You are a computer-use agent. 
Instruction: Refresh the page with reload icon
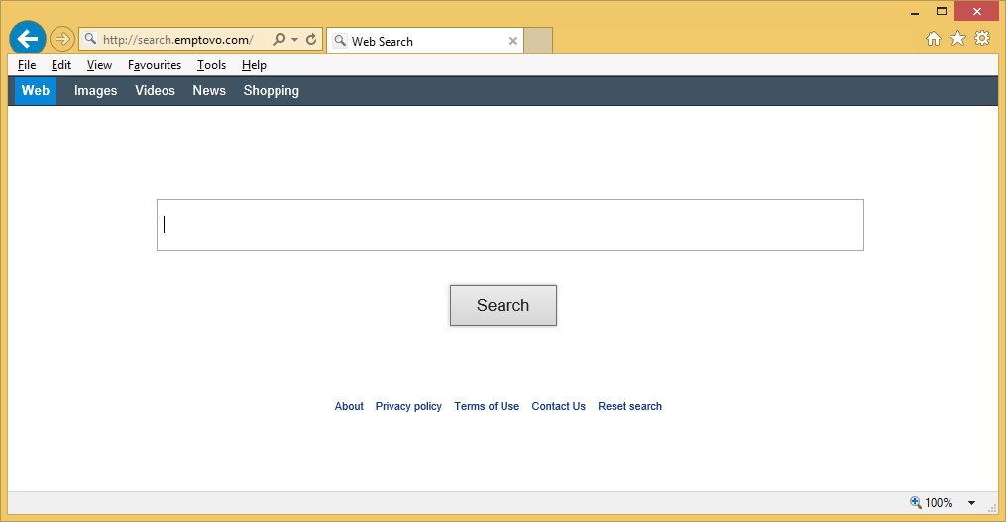click(311, 40)
